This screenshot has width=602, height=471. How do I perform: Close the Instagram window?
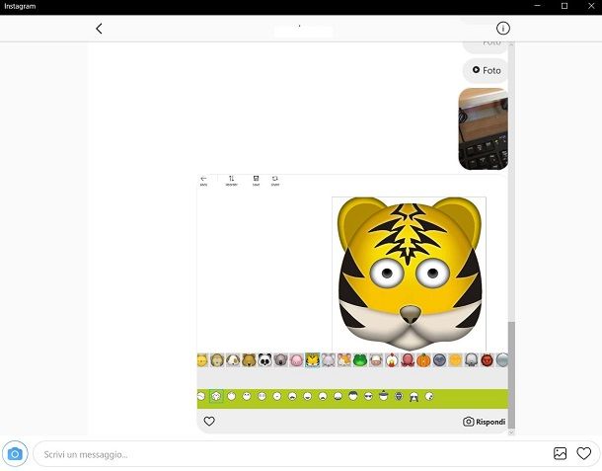coord(591,6)
